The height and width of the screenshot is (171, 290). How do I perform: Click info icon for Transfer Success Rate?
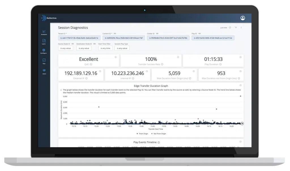[162, 64]
